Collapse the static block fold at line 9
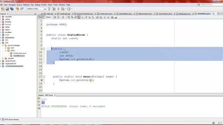The height and width of the screenshot is (125, 223). pyautogui.click(x=44, y=49)
